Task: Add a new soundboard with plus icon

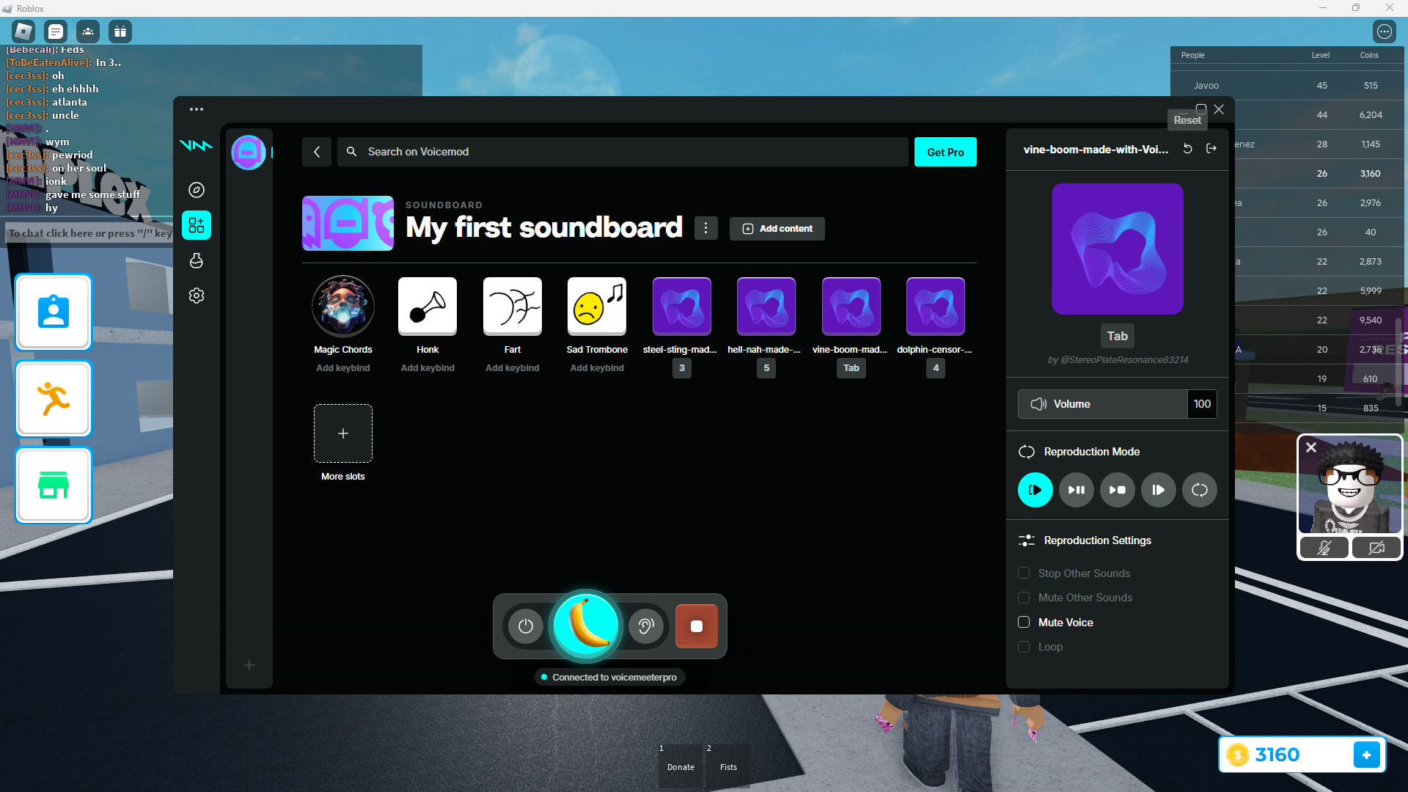Action: pyautogui.click(x=249, y=665)
